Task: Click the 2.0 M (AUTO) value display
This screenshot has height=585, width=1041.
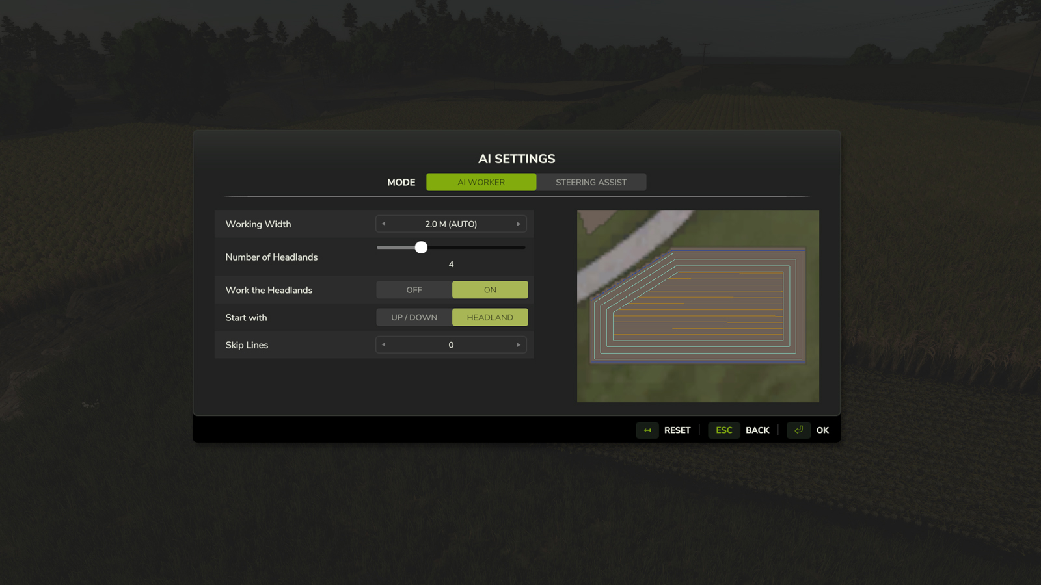Action: tap(451, 224)
